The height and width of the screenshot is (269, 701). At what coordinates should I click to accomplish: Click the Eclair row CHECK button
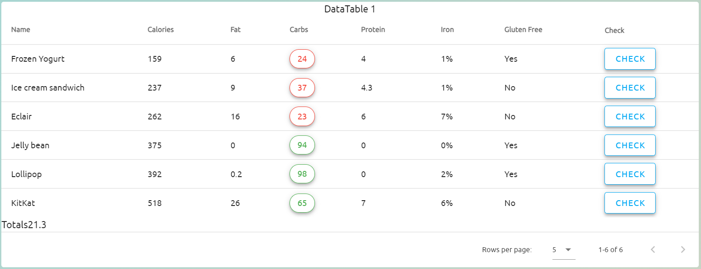tap(629, 117)
